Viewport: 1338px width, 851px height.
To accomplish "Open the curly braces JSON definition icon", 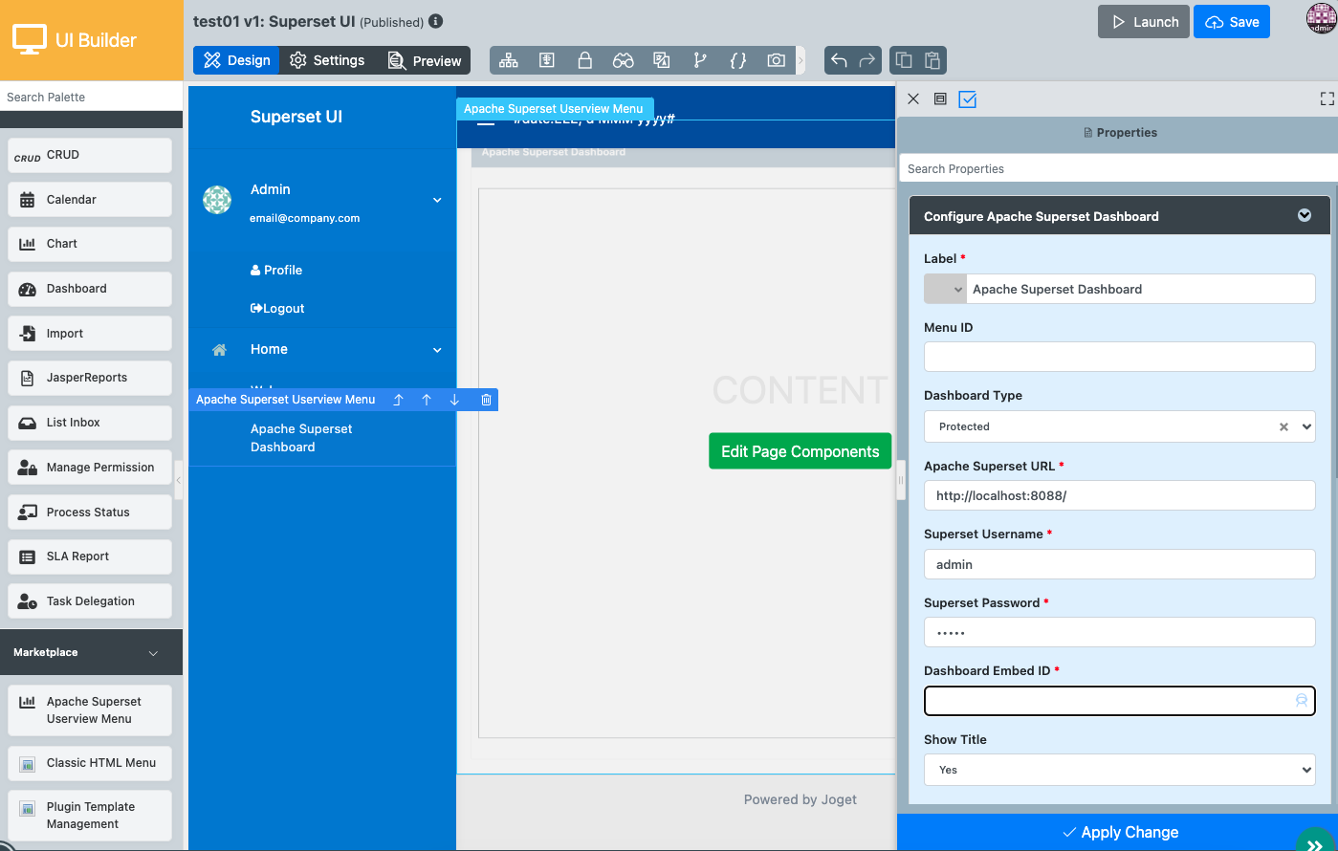I will tap(737, 60).
